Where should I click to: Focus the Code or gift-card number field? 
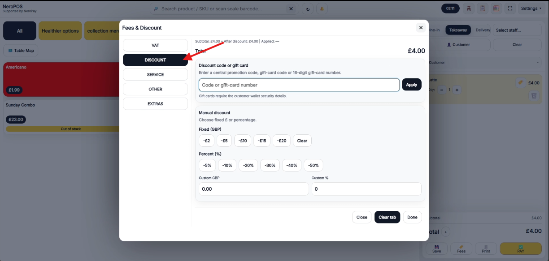(299, 85)
